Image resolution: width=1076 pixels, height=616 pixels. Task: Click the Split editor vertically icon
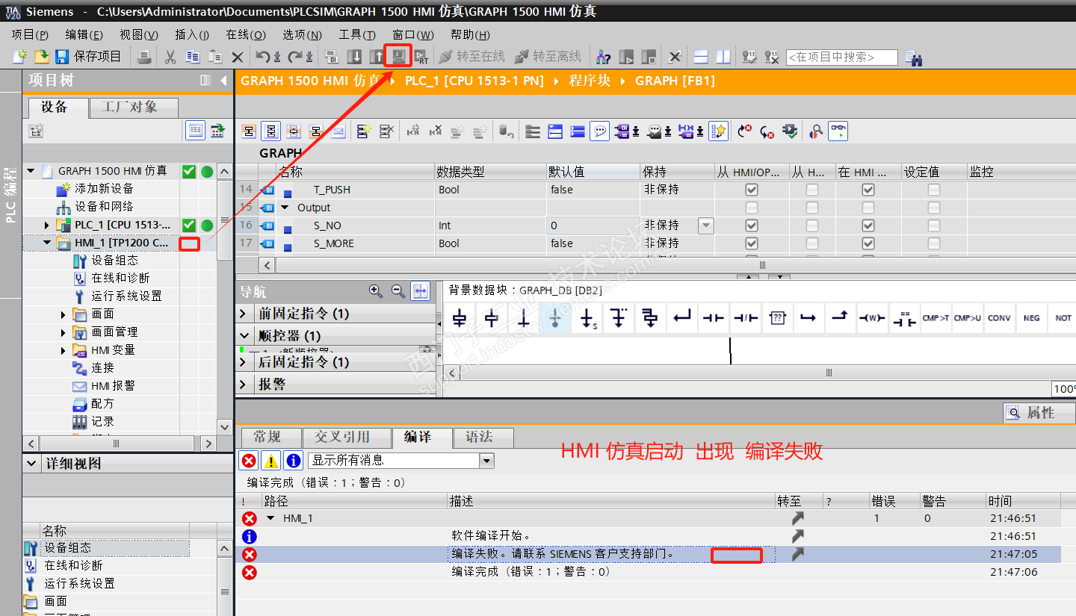pyautogui.click(x=723, y=57)
